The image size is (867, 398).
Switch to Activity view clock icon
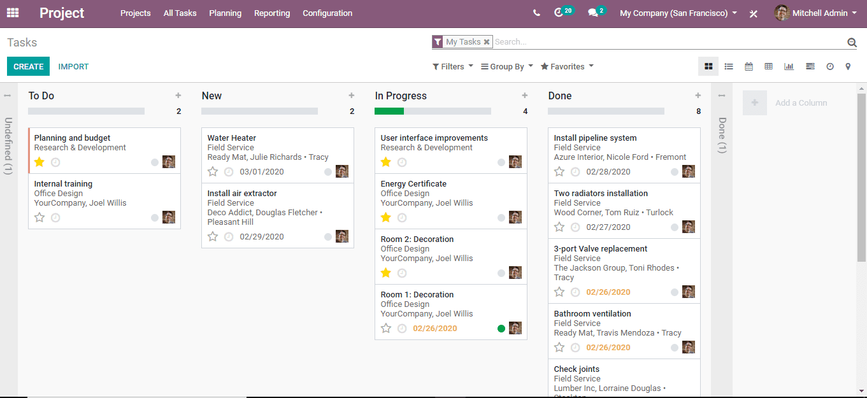(x=830, y=66)
